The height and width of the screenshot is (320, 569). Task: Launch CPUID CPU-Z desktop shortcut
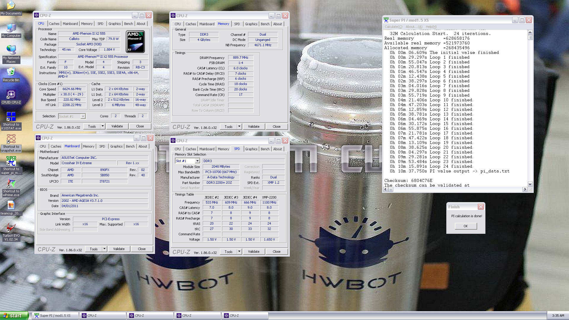(x=11, y=97)
